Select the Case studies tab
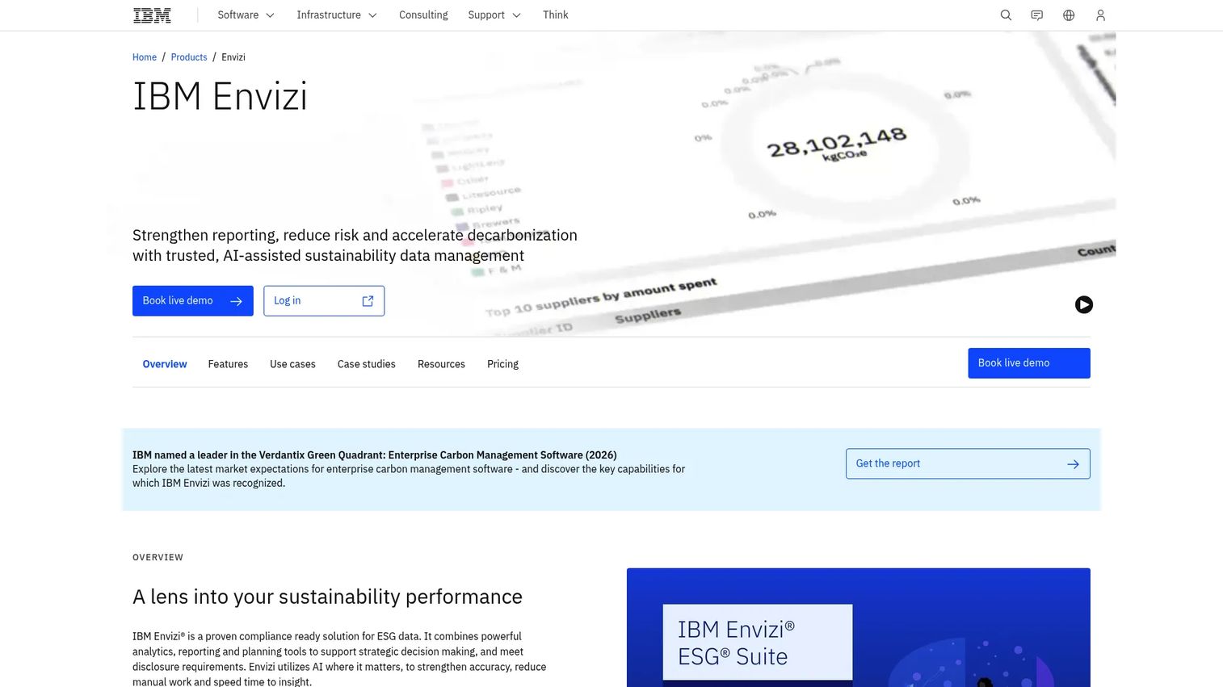This screenshot has width=1223, height=687. click(367, 364)
